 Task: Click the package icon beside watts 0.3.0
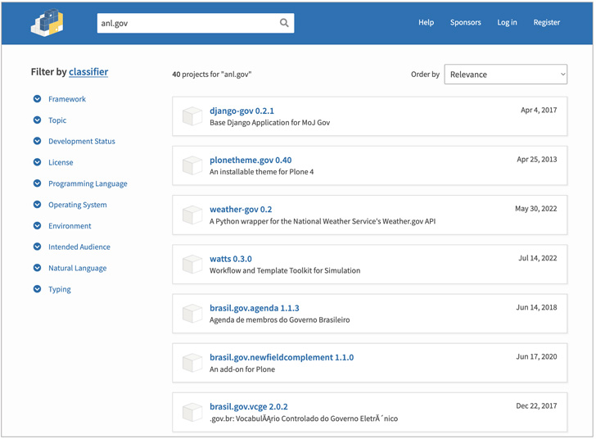pyautogui.click(x=192, y=264)
